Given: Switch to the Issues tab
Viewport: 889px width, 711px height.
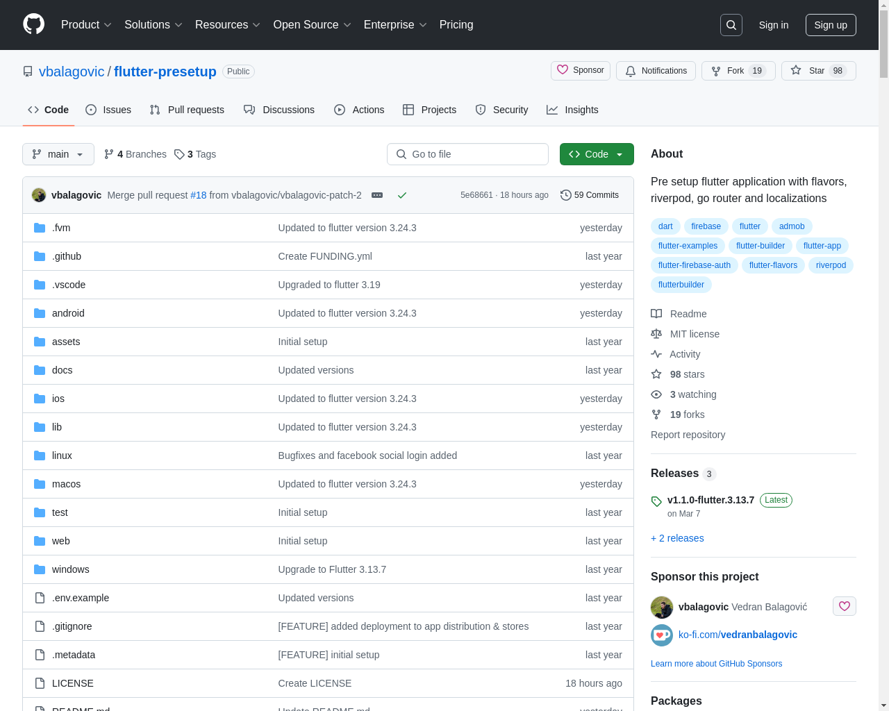Looking at the screenshot, I should point(108,110).
